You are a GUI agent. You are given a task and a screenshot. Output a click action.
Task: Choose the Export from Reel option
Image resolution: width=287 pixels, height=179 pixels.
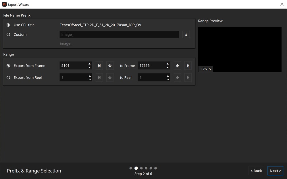pos(8,77)
